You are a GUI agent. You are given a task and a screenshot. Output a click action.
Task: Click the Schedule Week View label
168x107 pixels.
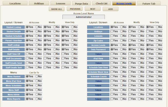tap(98, 72)
